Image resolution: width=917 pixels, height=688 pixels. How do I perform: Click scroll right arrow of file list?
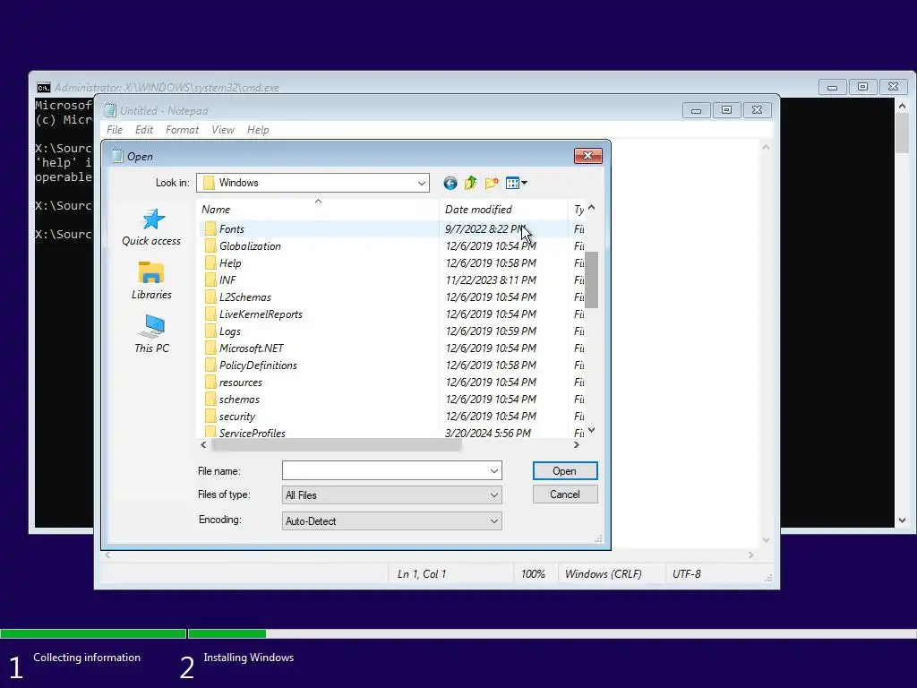pos(576,445)
